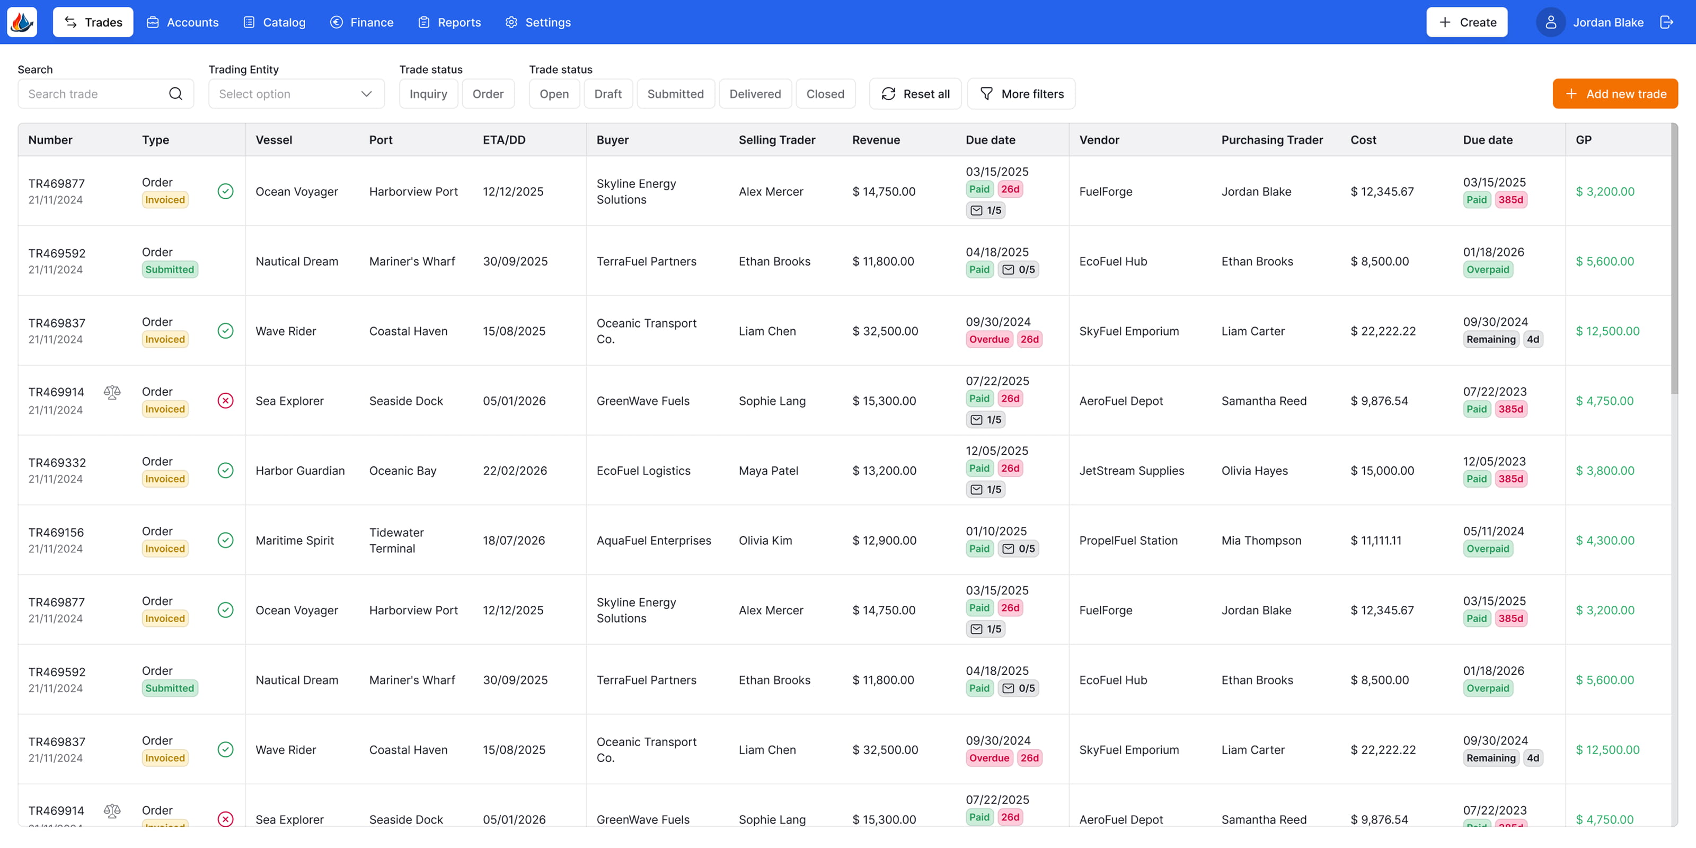This screenshot has height=848, width=1696.
Task: Click the Reset all button
Action: point(915,93)
